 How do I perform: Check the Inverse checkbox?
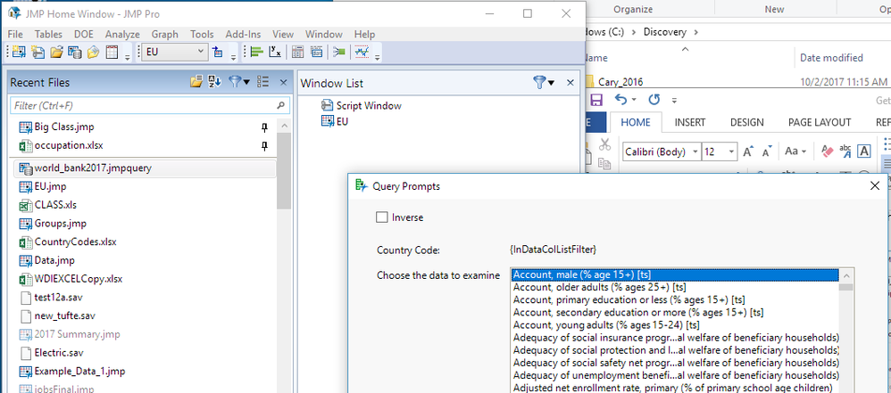coord(382,217)
